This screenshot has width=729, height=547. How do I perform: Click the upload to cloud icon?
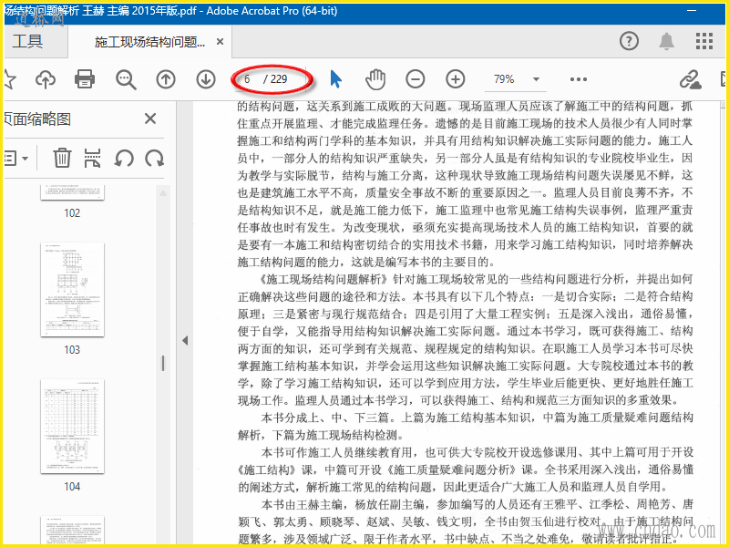pos(46,79)
